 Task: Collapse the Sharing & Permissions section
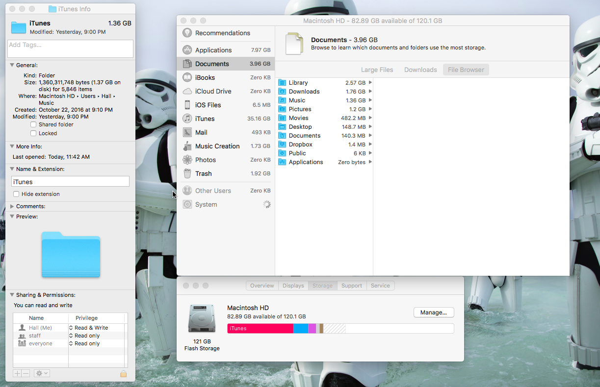coord(12,295)
